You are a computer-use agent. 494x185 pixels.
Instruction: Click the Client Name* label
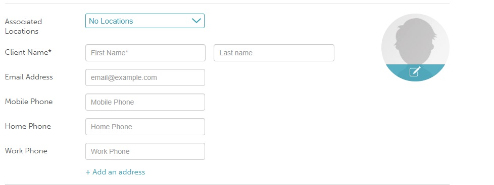click(x=28, y=52)
